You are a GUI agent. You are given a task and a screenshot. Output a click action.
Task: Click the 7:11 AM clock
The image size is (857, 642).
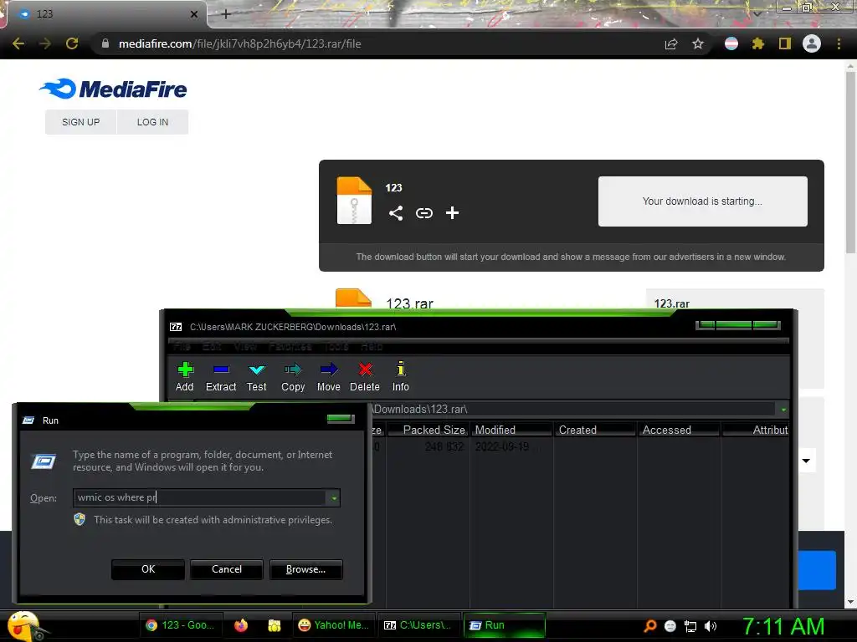tap(783, 626)
